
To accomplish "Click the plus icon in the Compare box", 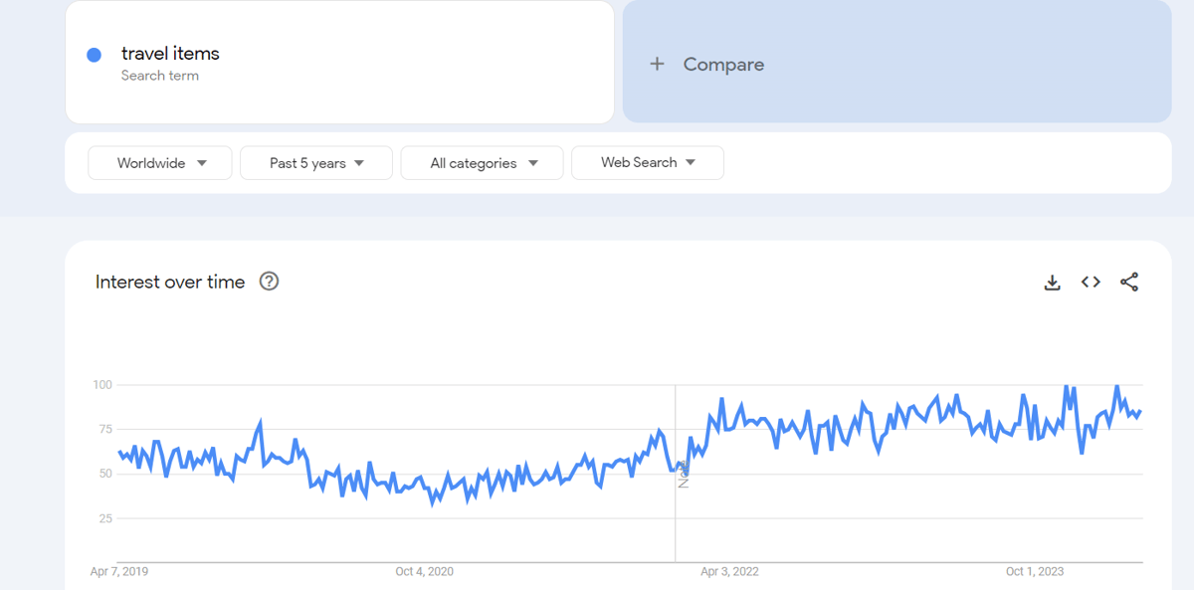I will 657,65.
